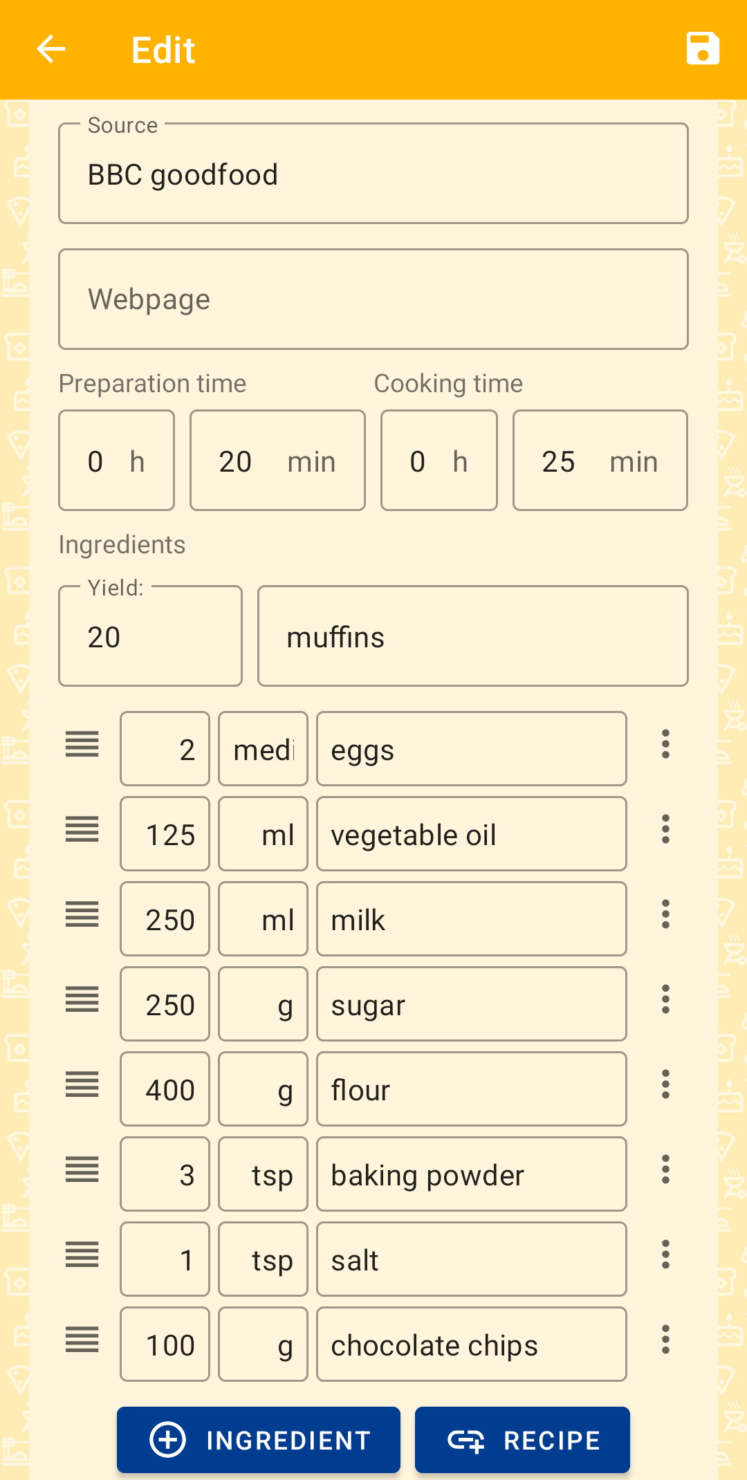Change unit of eggs ingredient
747x1480 pixels.
(x=263, y=750)
